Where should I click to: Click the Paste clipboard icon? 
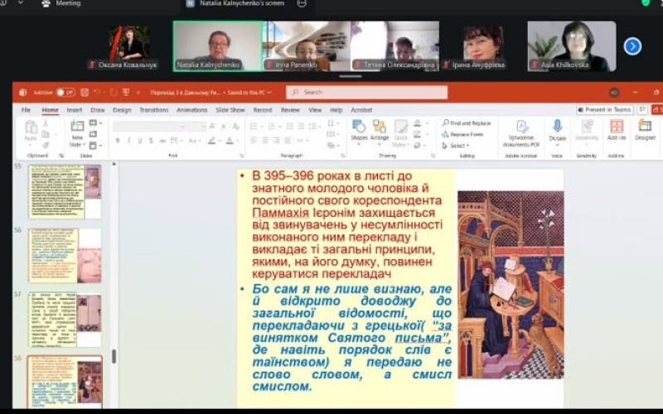[31, 128]
